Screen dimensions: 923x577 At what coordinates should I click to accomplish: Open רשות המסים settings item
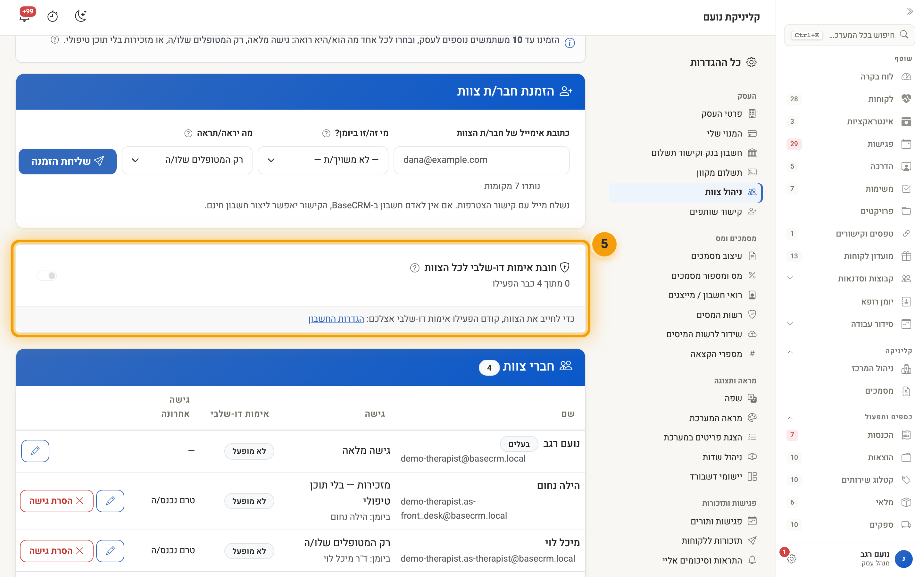point(686,315)
